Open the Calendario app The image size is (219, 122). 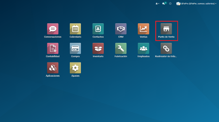75,29
